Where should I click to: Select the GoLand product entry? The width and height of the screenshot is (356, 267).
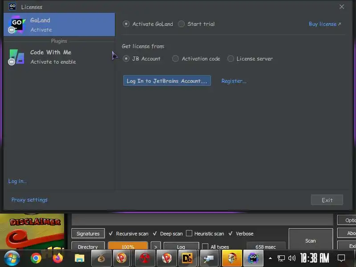click(x=59, y=24)
